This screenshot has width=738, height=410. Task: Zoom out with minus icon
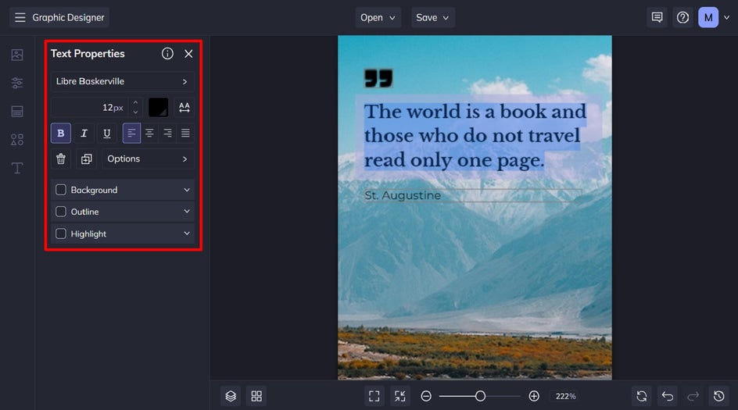[x=426, y=397]
